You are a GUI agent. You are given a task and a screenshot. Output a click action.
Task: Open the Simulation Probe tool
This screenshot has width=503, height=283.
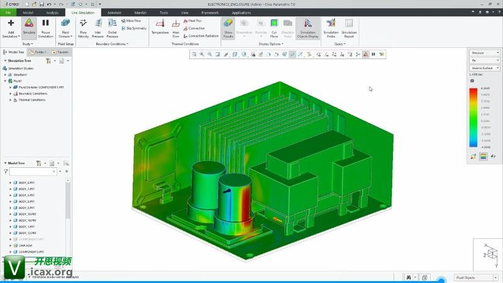[331, 28]
